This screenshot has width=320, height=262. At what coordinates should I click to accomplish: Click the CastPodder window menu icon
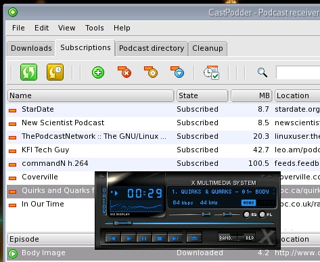pyautogui.click(x=13, y=12)
